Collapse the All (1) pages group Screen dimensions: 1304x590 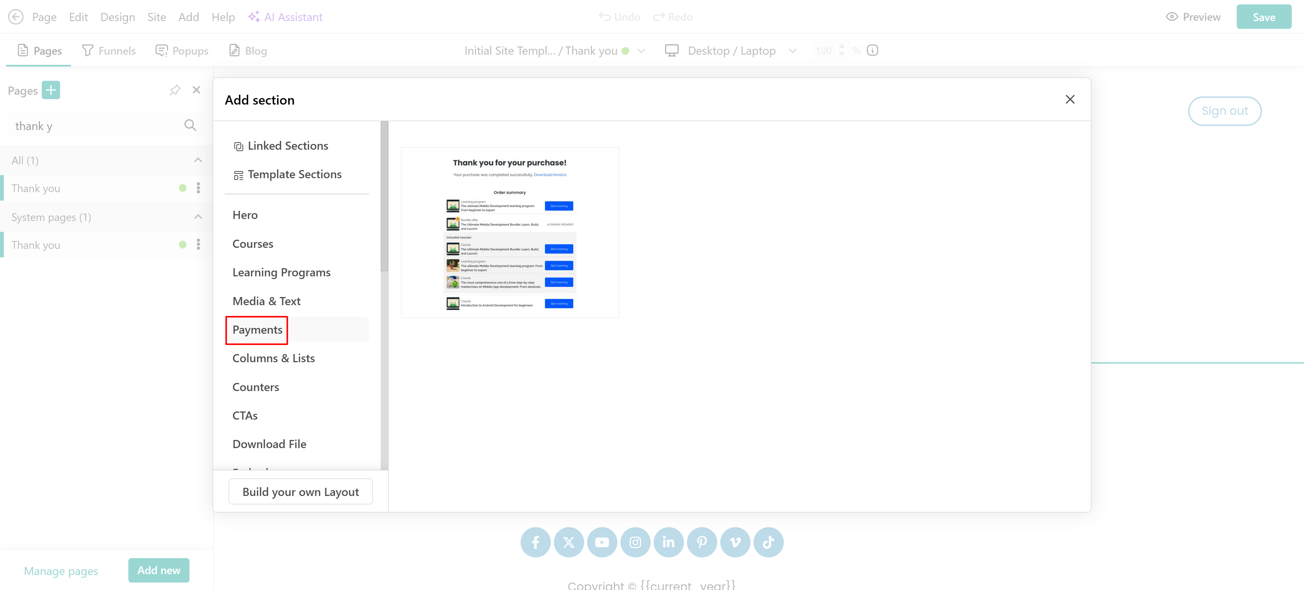198,161
